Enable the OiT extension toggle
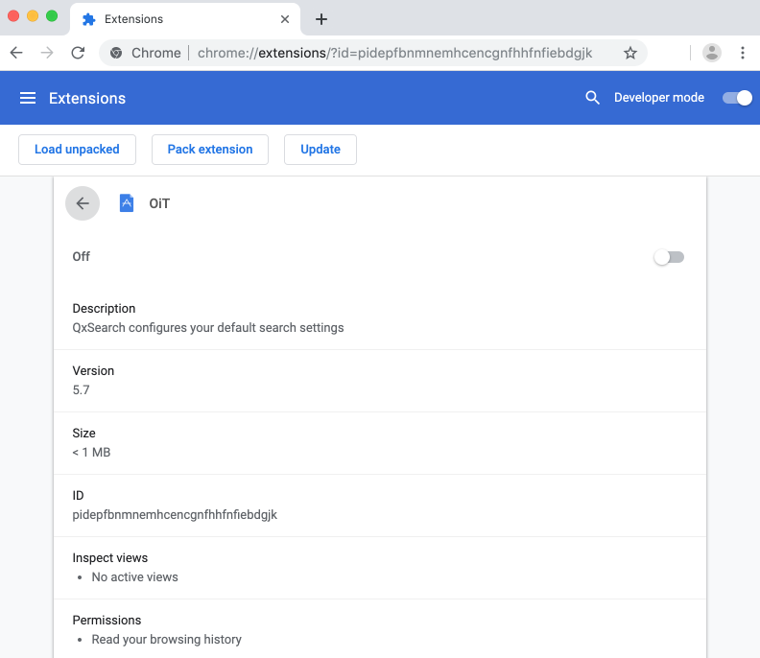The height and width of the screenshot is (658, 760). [x=669, y=257]
